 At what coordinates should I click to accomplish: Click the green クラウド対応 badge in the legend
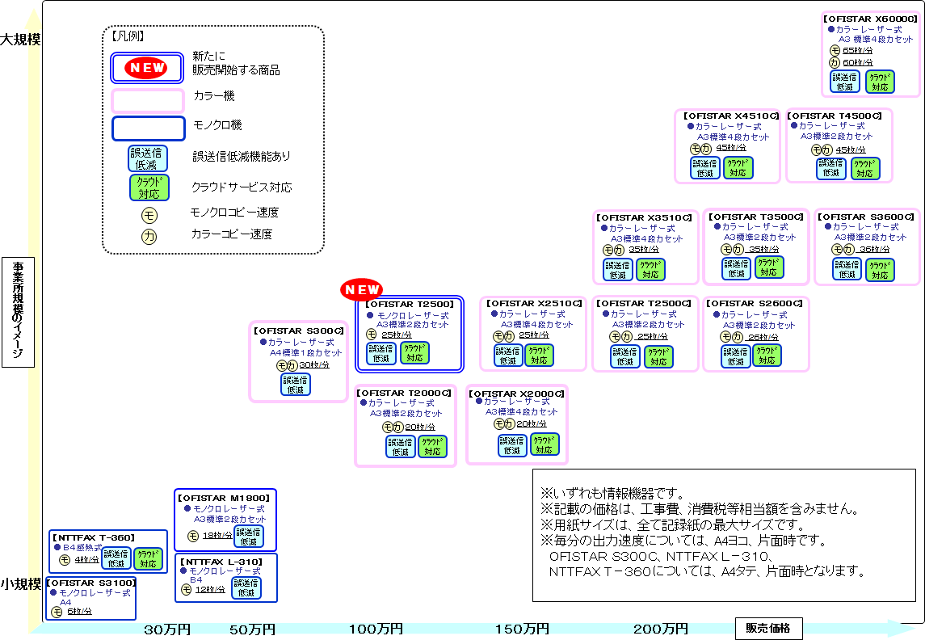[x=149, y=187]
